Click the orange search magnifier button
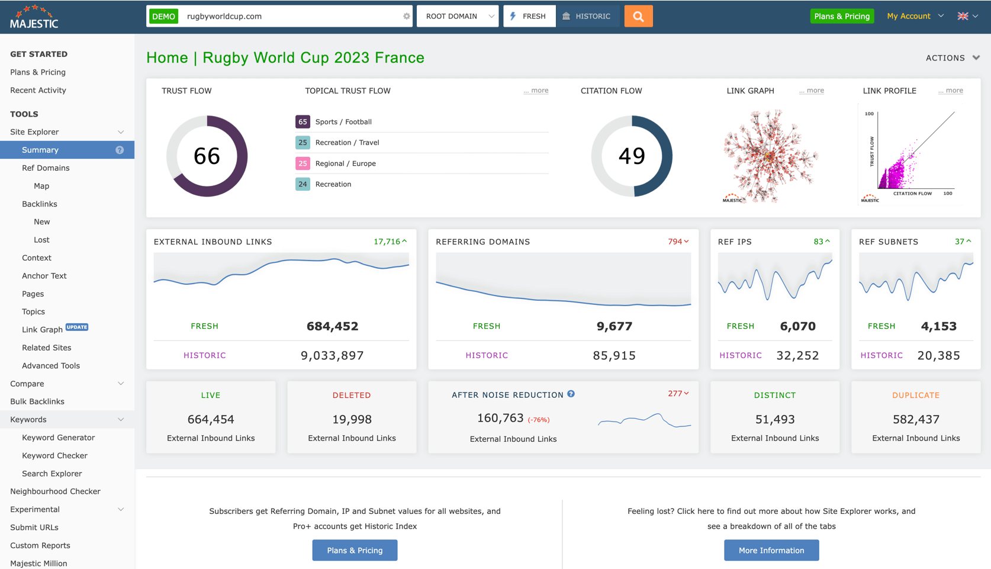This screenshot has width=991, height=569. pos(638,17)
